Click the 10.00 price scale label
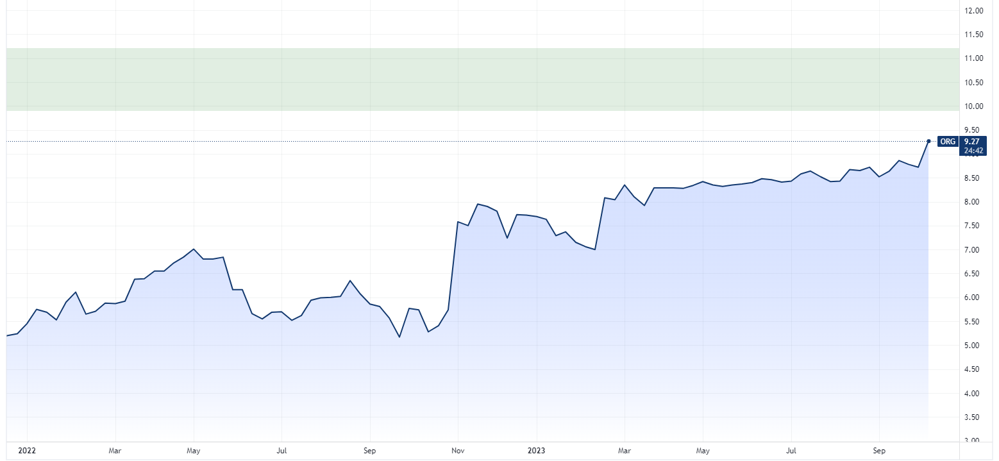Image resolution: width=999 pixels, height=461 pixels. click(x=974, y=106)
